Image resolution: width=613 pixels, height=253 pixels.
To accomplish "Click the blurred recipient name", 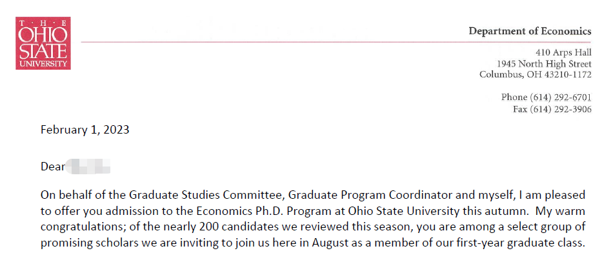I will pos(88,167).
